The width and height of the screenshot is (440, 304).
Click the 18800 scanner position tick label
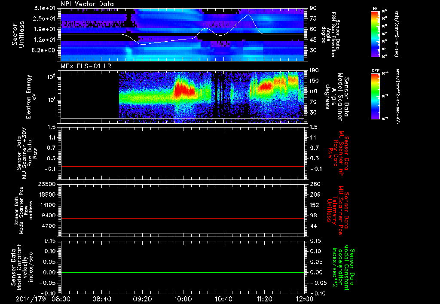coord(46,195)
